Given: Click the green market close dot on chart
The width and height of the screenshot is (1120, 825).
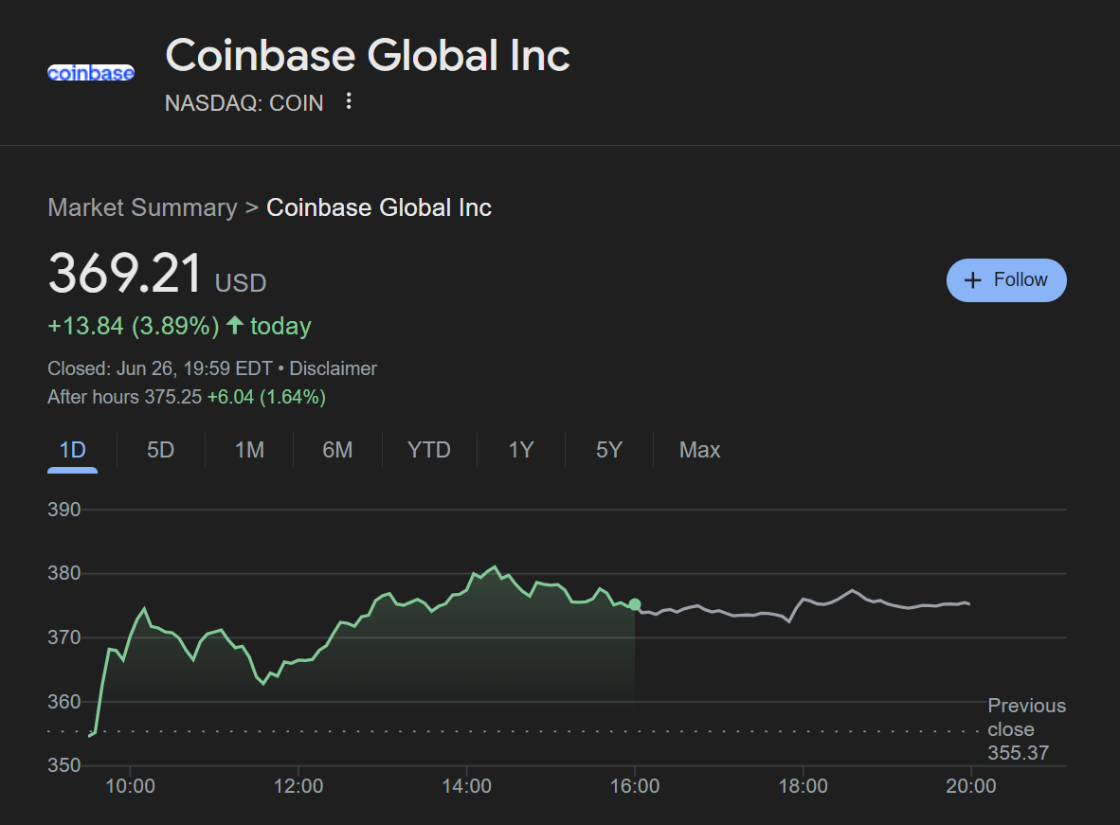Looking at the screenshot, I should tap(635, 604).
